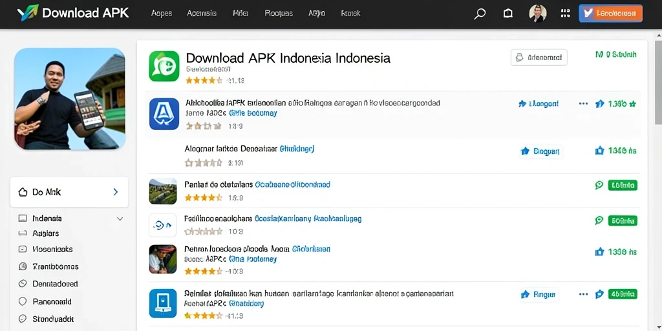The height and width of the screenshot is (331, 662).
Task: Open the person portrait app thumbnail
Action: [163, 259]
